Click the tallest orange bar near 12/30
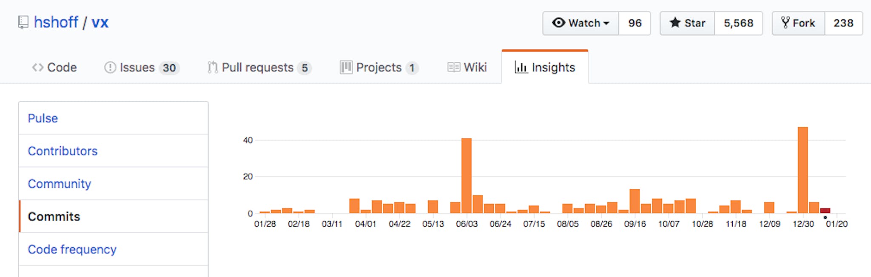This screenshot has height=277, width=871. pos(803,170)
